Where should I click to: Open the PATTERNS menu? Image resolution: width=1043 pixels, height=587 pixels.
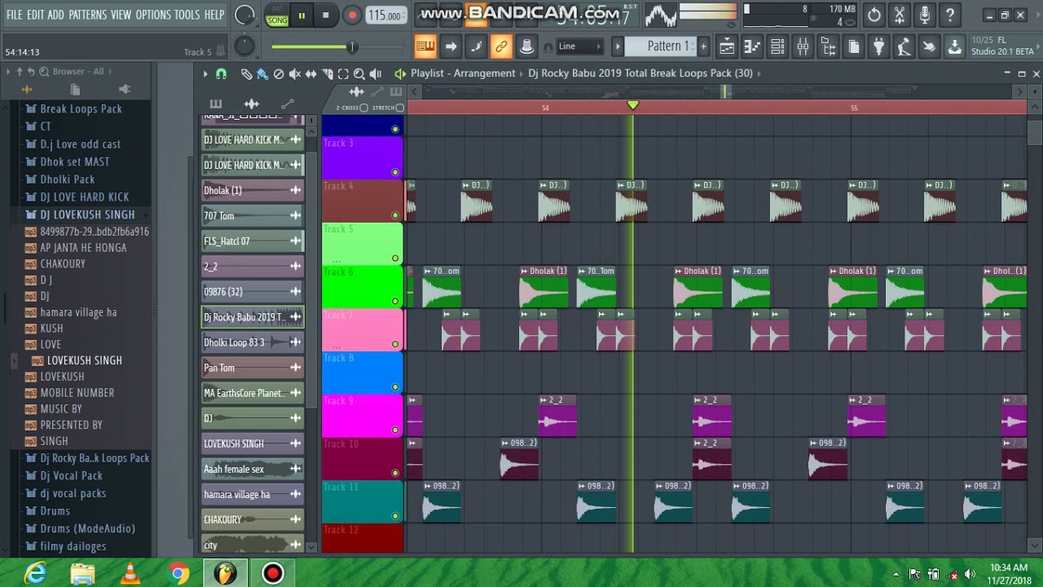click(88, 15)
